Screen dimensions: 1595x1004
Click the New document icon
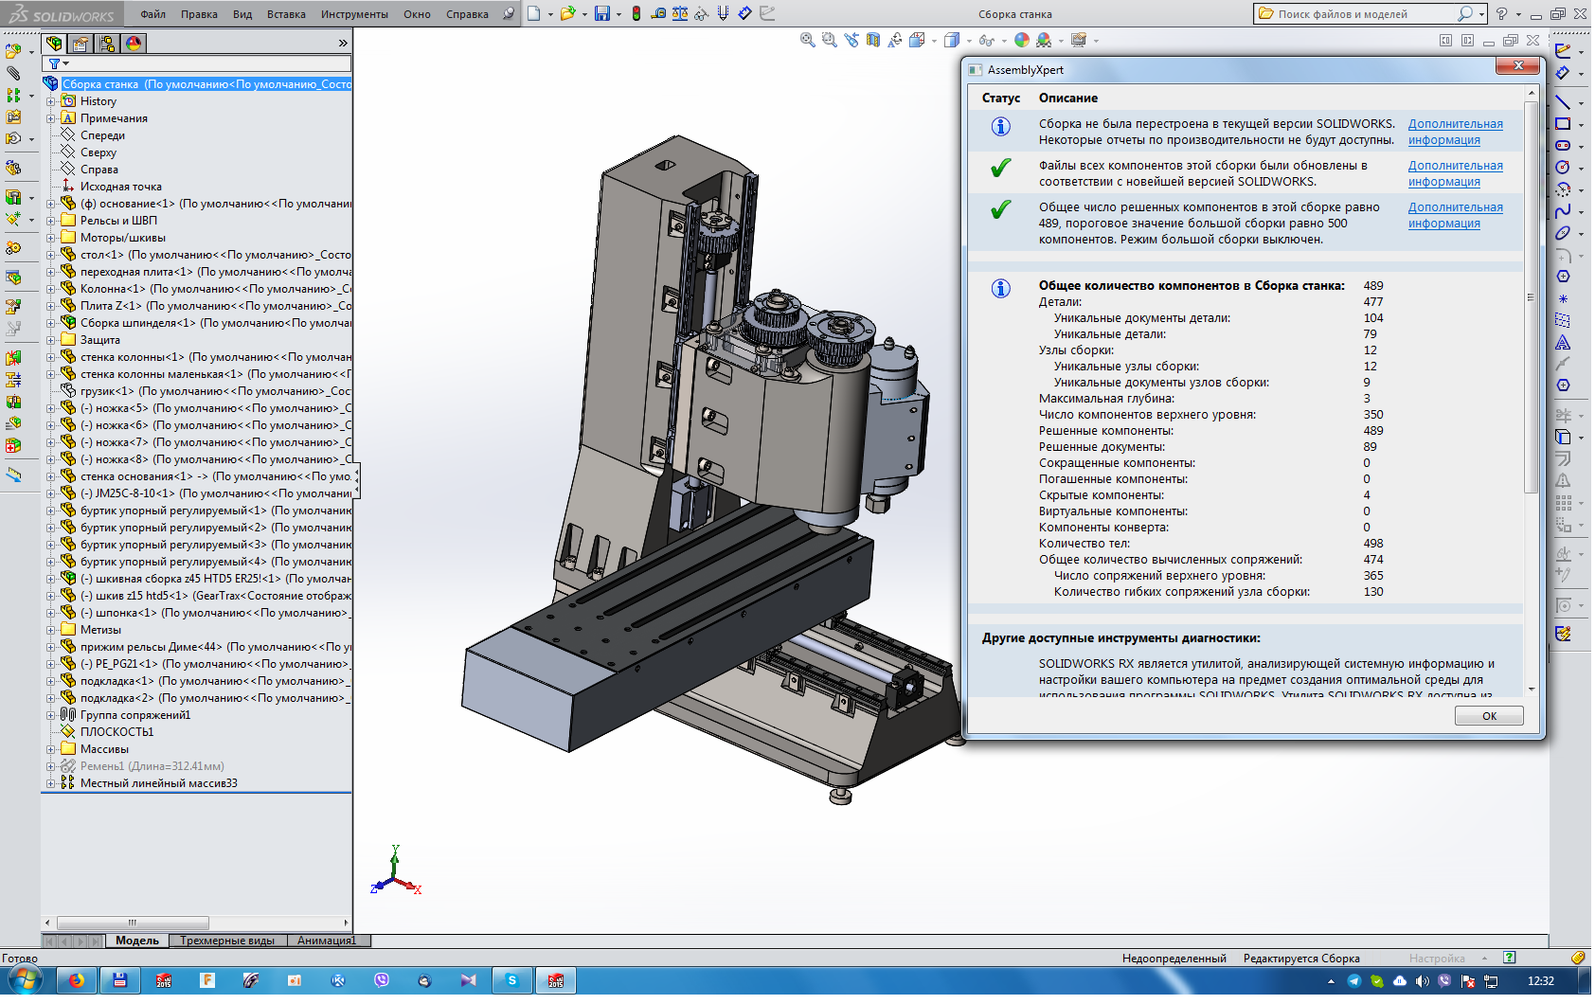click(x=534, y=13)
